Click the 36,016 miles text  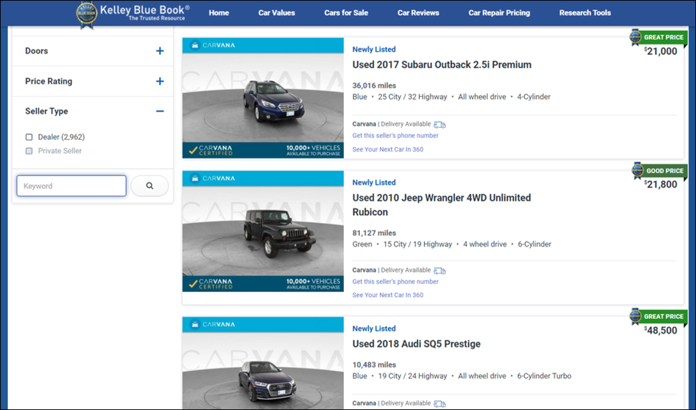coord(374,86)
